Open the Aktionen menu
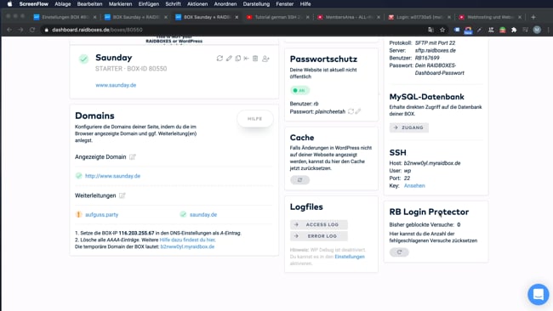Screen dimensions: 553x311 [197, 4]
